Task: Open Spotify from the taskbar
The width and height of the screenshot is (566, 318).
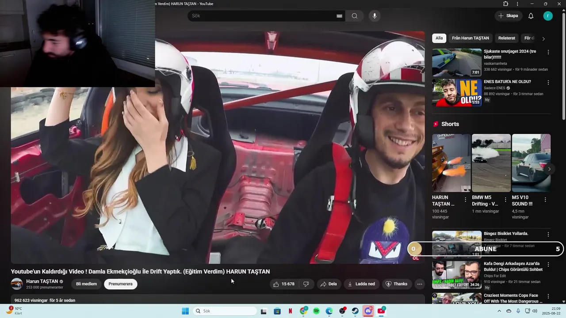Action: click(317, 311)
